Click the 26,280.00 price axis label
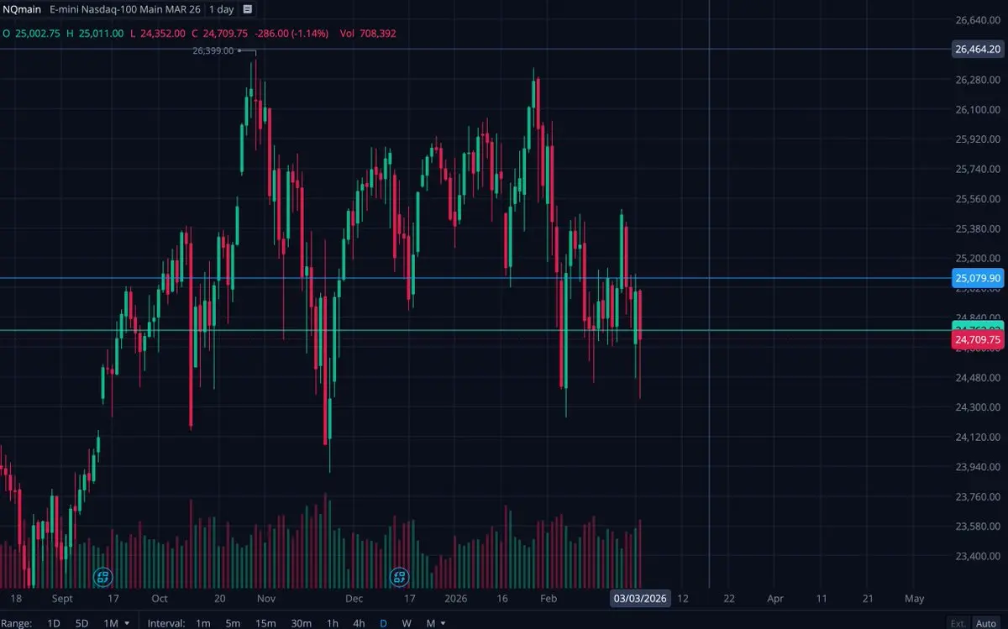The width and height of the screenshot is (1008, 629). click(979, 80)
